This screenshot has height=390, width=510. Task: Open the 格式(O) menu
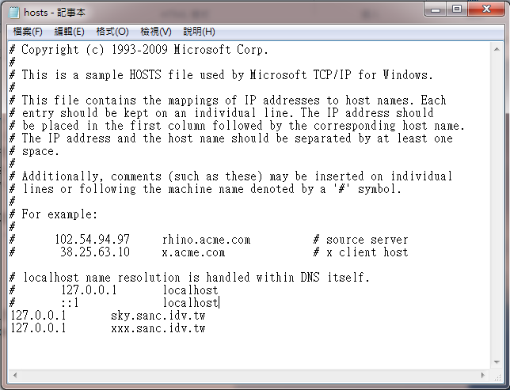click(x=112, y=32)
